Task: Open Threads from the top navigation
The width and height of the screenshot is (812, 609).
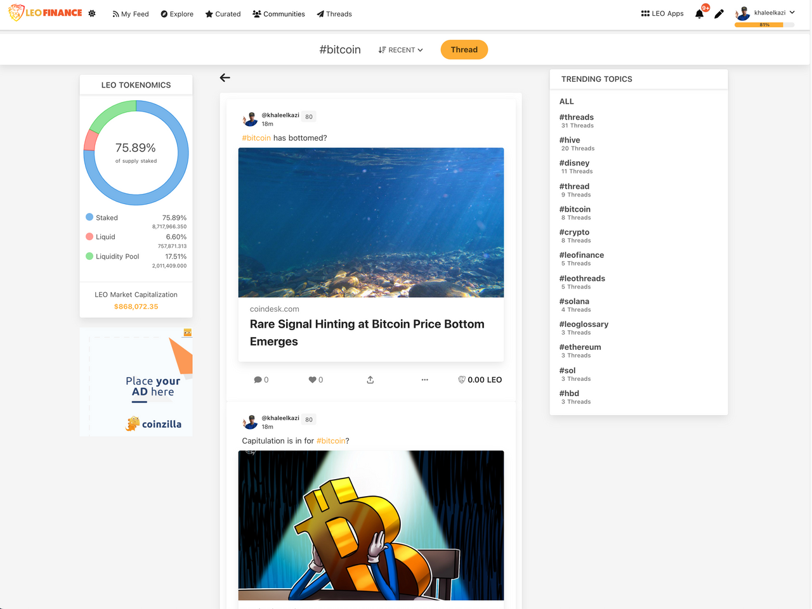Action: click(x=334, y=14)
